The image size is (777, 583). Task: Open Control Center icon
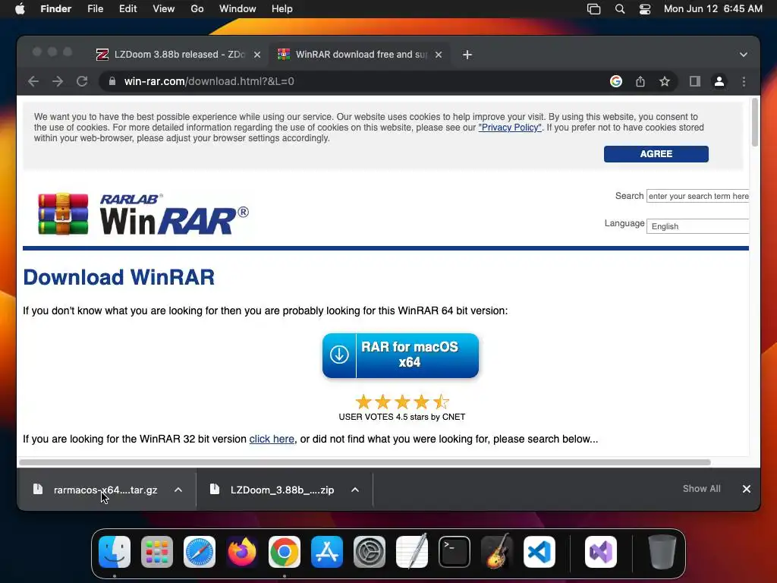click(645, 9)
